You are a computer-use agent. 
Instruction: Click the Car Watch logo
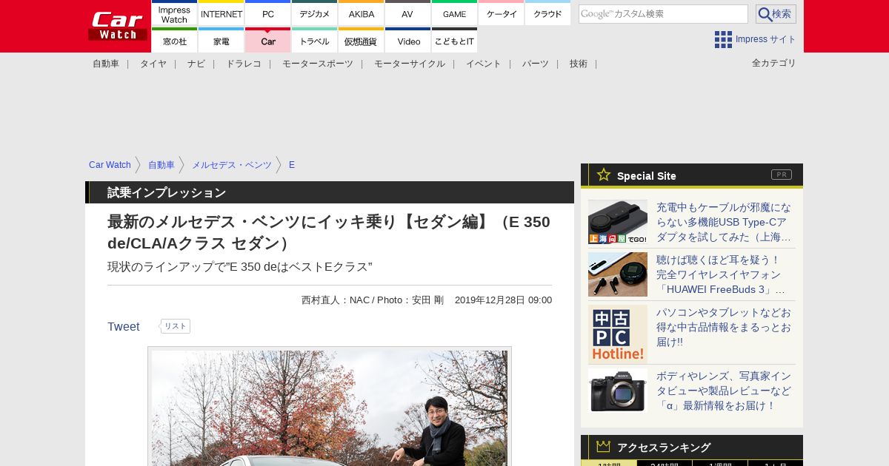[117, 27]
